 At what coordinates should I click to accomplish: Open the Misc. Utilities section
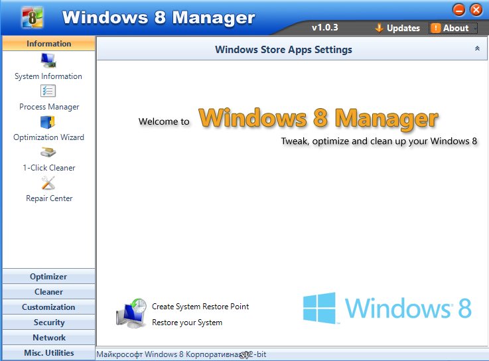(x=48, y=353)
